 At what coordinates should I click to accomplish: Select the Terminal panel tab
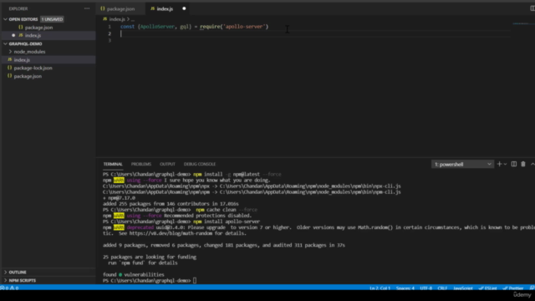click(113, 164)
